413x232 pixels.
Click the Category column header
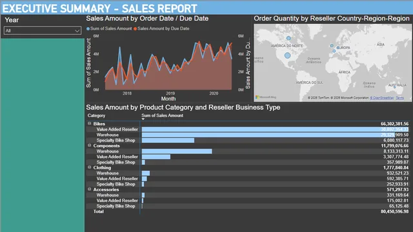pyautogui.click(x=96, y=115)
